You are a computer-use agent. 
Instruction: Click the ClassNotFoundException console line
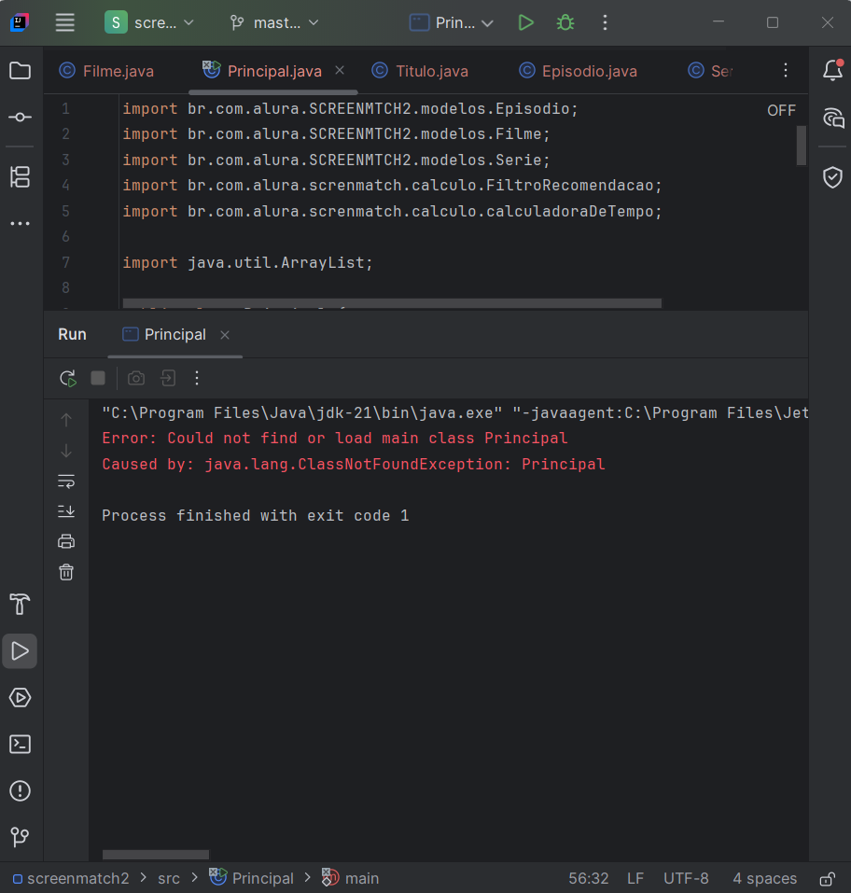pos(353,464)
